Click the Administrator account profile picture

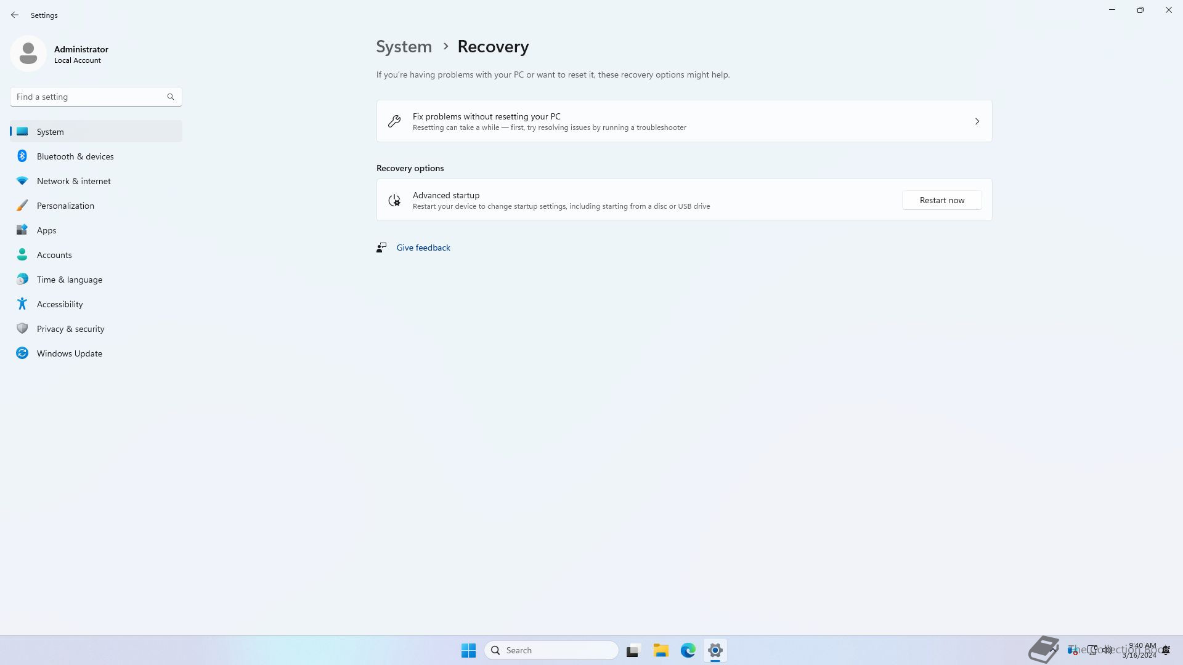(x=28, y=54)
